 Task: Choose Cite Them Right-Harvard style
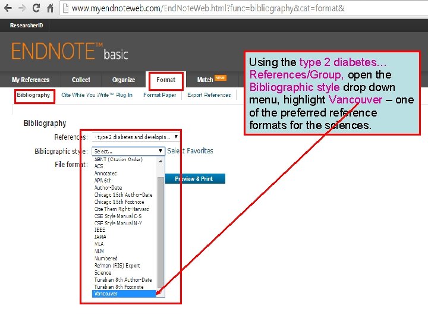(125, 209)
